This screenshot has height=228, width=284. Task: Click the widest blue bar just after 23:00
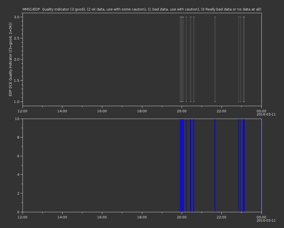(x=244, y=165)
